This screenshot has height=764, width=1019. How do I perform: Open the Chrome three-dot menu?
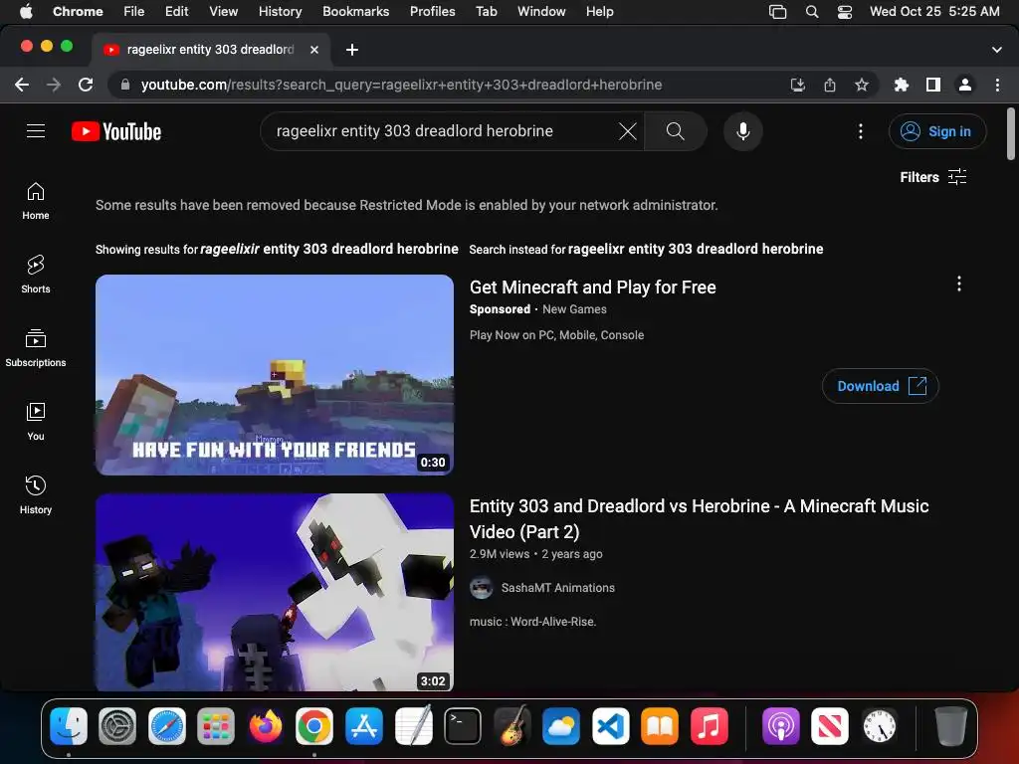[x=997, y=85]
